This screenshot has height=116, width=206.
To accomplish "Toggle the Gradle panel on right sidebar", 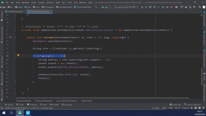I will point(204,76).
